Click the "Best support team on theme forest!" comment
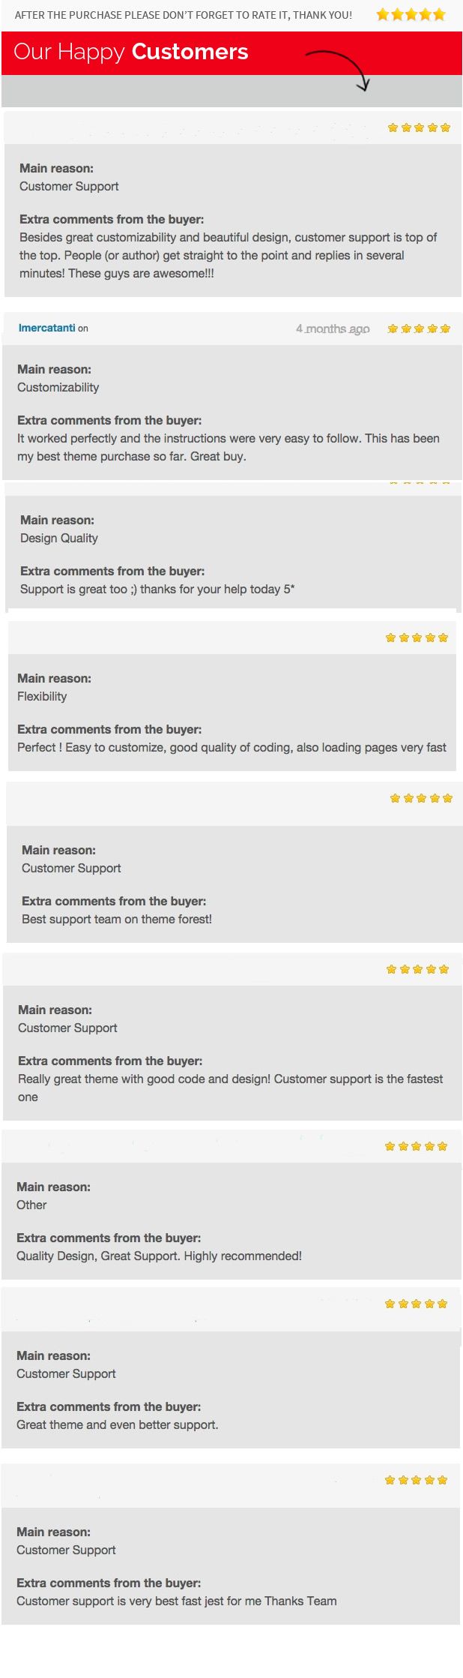Image resolution: width=463 pixels, height=1678 pixels. (x=117, y=919)
